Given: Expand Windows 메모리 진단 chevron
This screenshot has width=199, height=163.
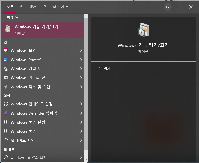Looking at the screenshot, I should click(x=81, y=78).
